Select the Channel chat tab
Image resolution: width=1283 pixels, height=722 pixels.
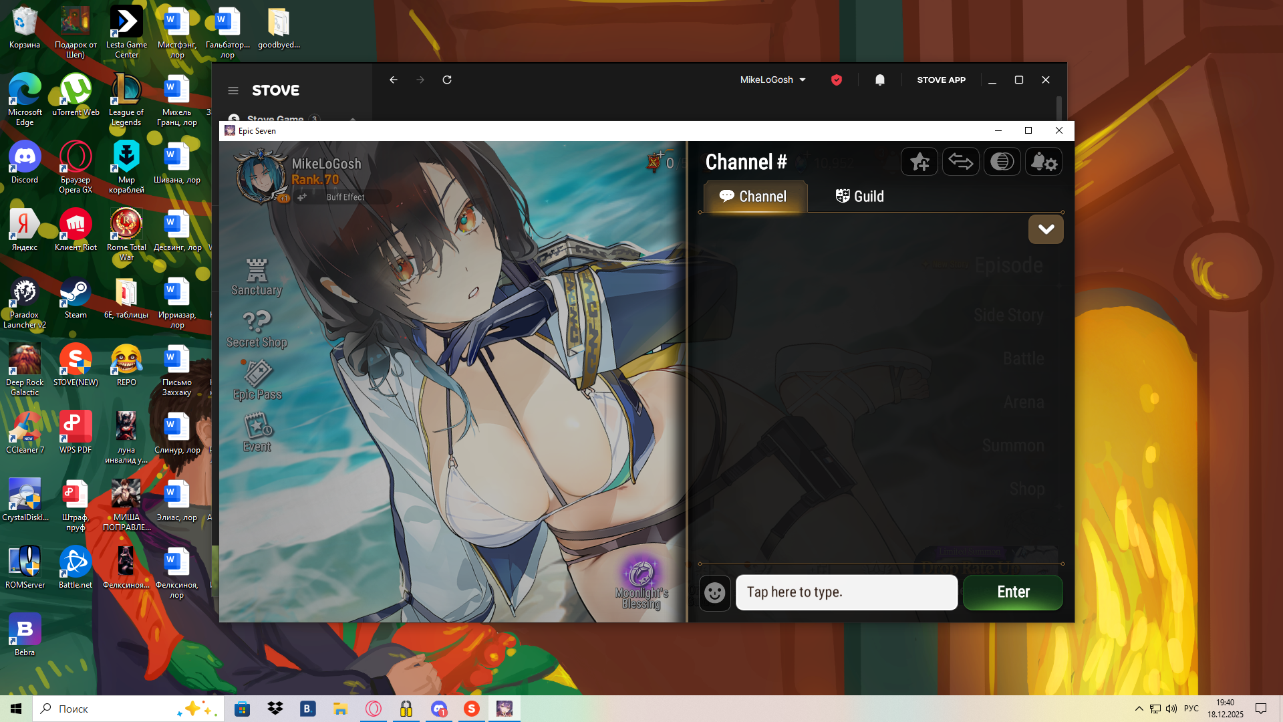click(x=754, y=197)
